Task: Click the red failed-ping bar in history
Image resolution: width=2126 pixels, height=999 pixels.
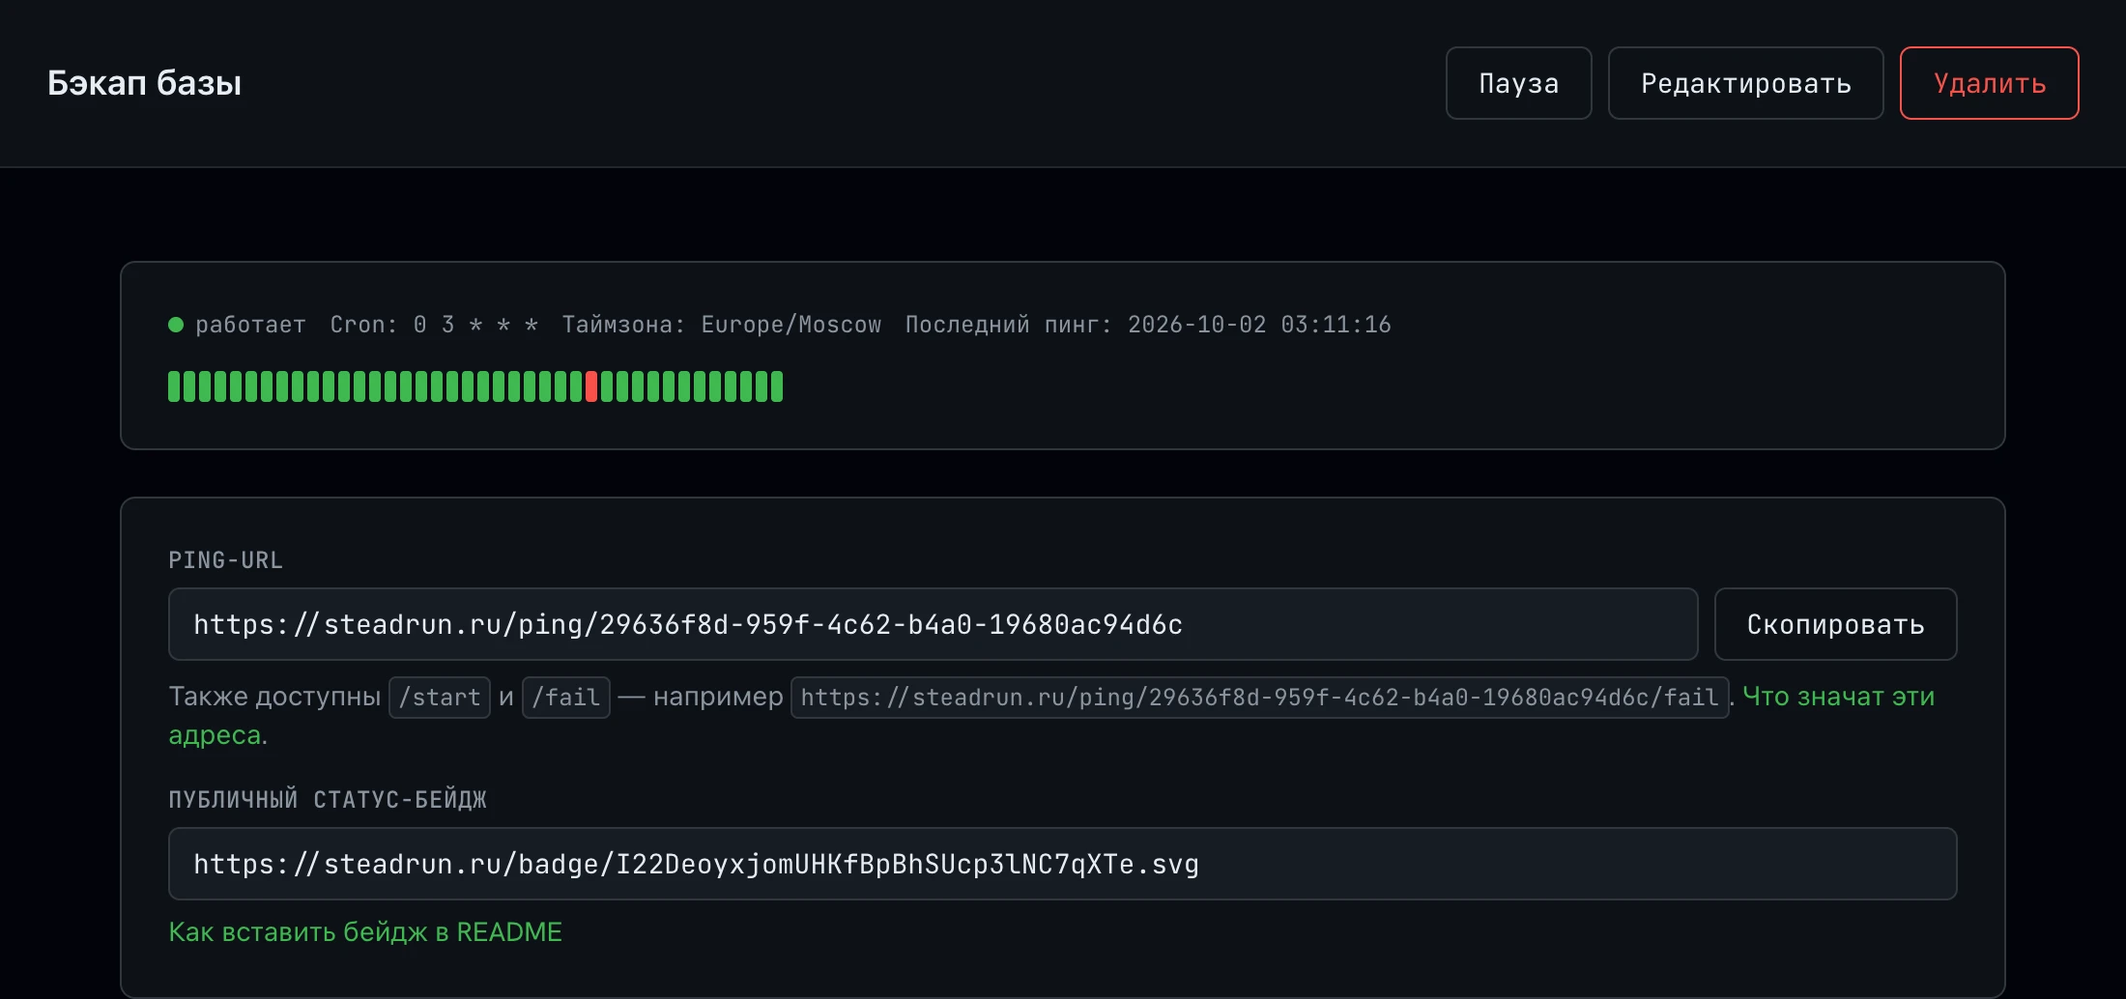Action: 591,386
